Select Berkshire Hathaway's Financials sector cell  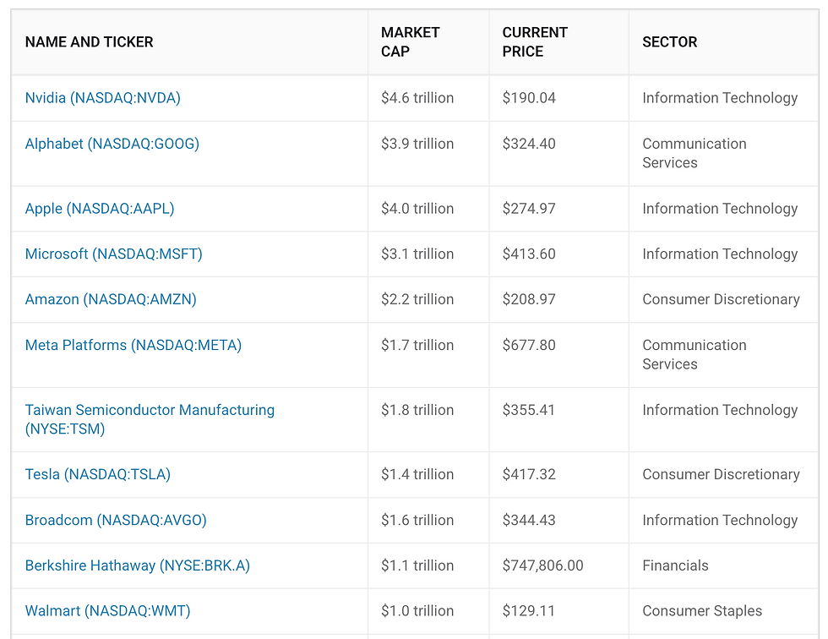(675, 565)
